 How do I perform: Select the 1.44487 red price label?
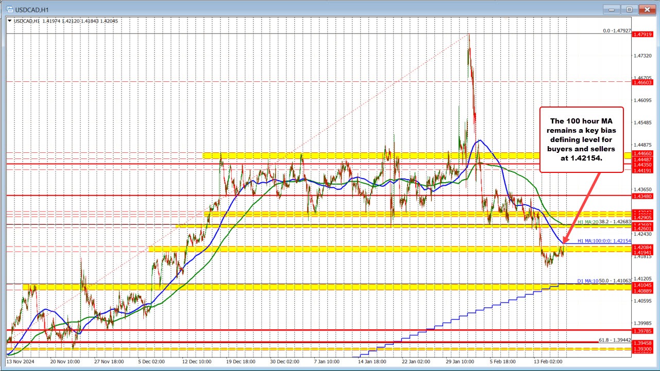(x=642, y=160)
